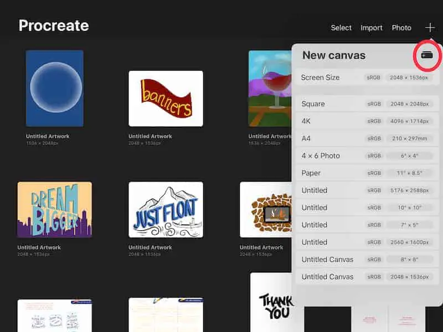This screenshot has height=332, width=443.
Task: Open the bottom-left hand lettering worksheet artwork
Action: coord(54,315)
